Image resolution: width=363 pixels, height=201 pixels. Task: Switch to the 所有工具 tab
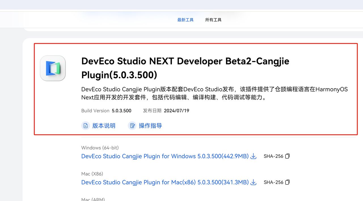point(213,20)
